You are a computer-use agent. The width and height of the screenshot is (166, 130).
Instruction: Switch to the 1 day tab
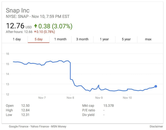point(17,39)
